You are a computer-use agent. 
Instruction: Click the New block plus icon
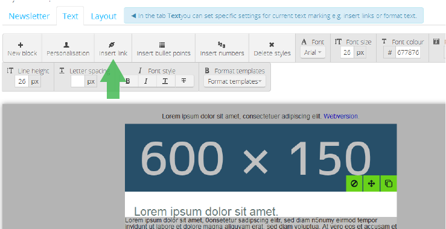[21, 45]
